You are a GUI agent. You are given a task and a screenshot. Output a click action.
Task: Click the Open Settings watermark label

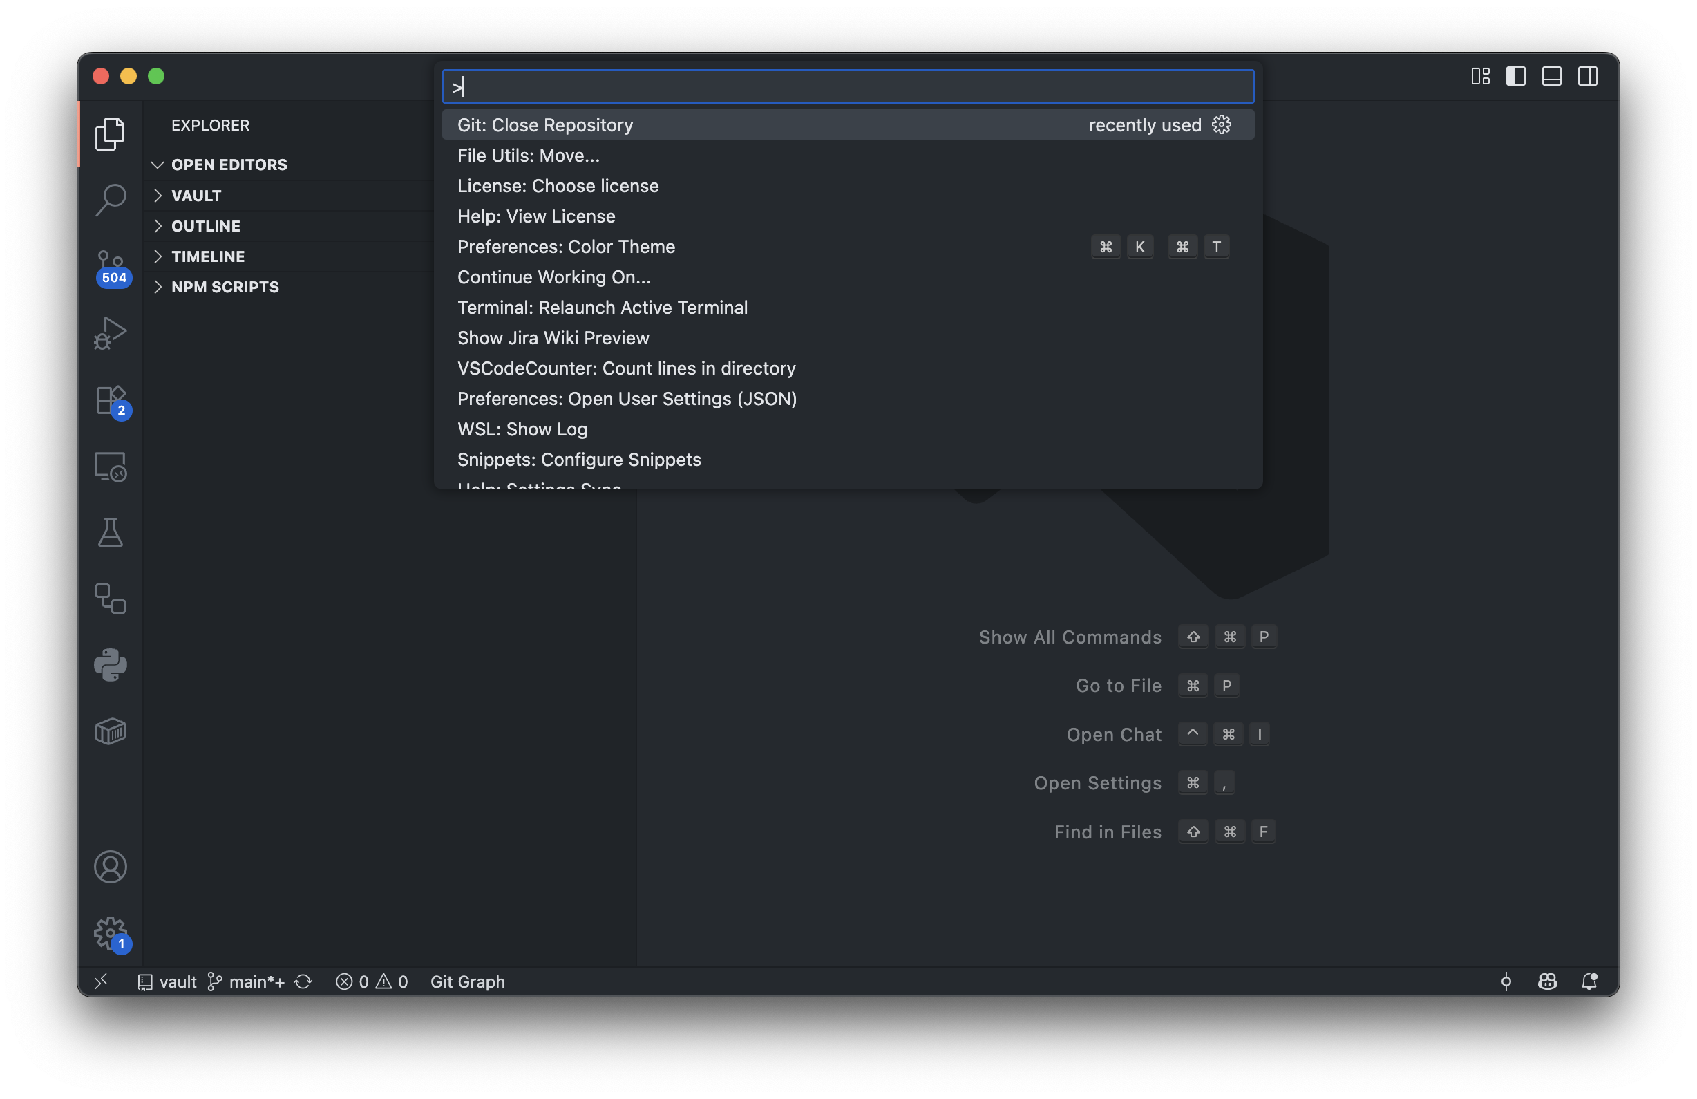(1098, 783)
